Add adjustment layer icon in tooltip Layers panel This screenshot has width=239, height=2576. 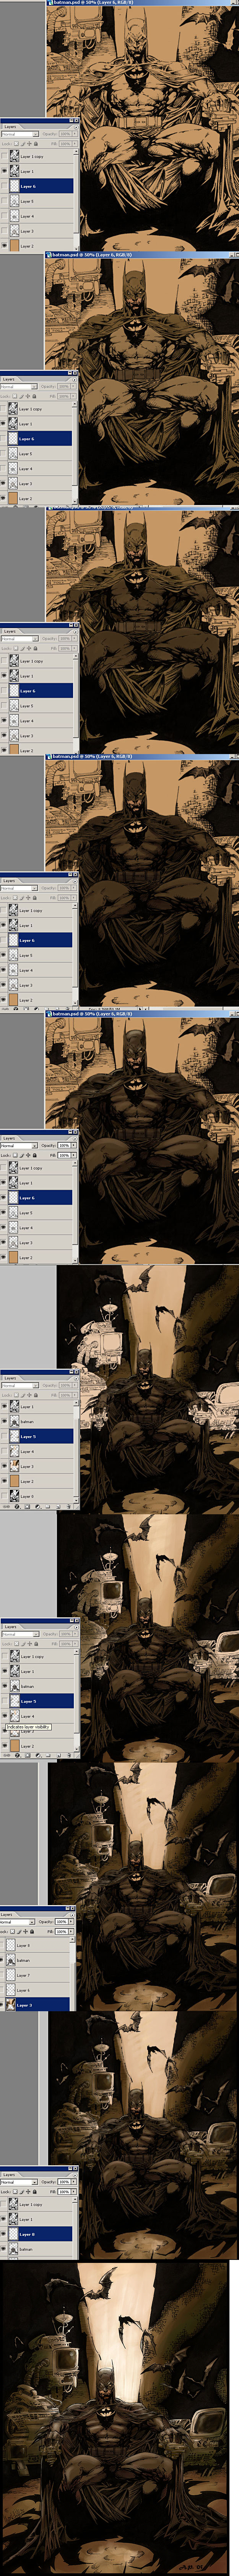point(38,1755)
